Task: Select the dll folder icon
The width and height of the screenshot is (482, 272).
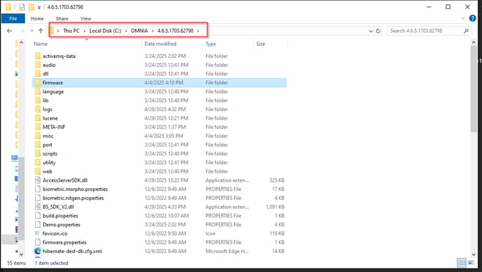Action: click(38, 73)
